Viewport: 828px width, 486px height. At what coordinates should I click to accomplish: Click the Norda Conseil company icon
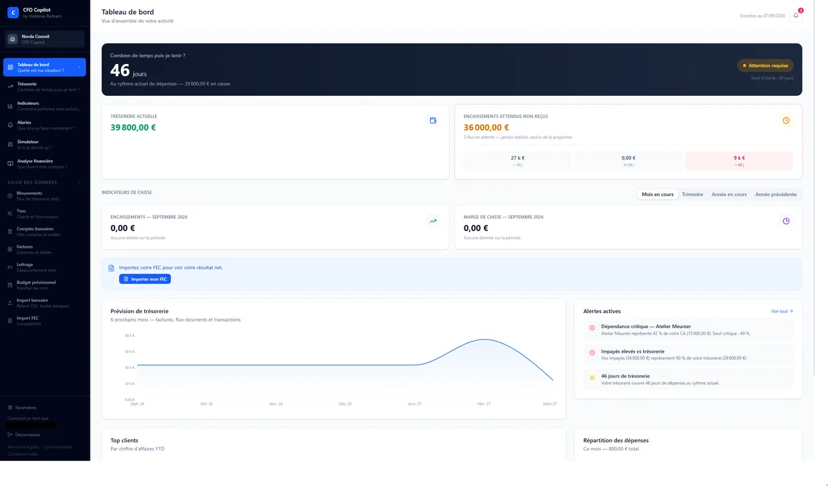coord(12,39)
